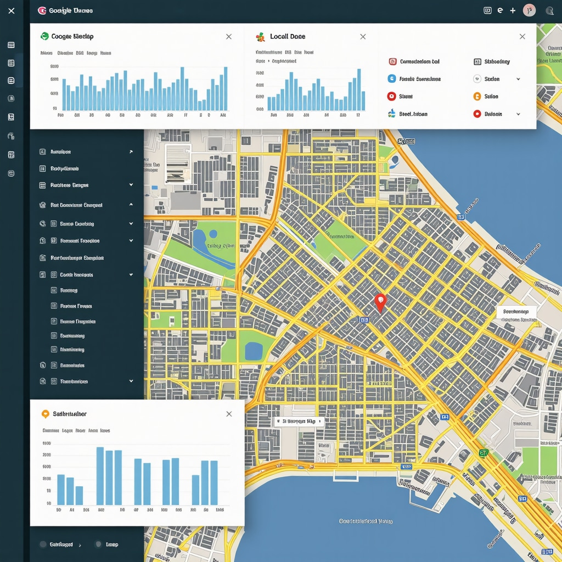Toggle the checkbox on the last sidebar row
The image size is (562, 562).
tap(54, 381)
